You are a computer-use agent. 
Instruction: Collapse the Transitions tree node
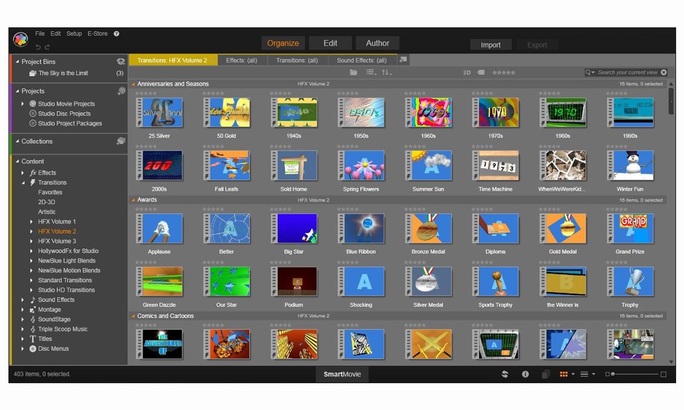[x=23, y=183]
